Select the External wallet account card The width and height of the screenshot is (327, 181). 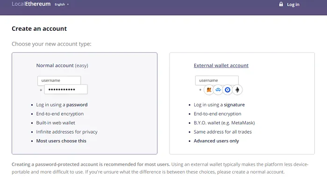242,103
